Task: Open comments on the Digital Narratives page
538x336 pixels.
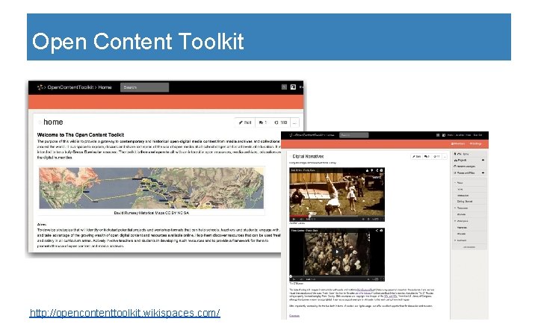Action: click(x=427, y=156)
